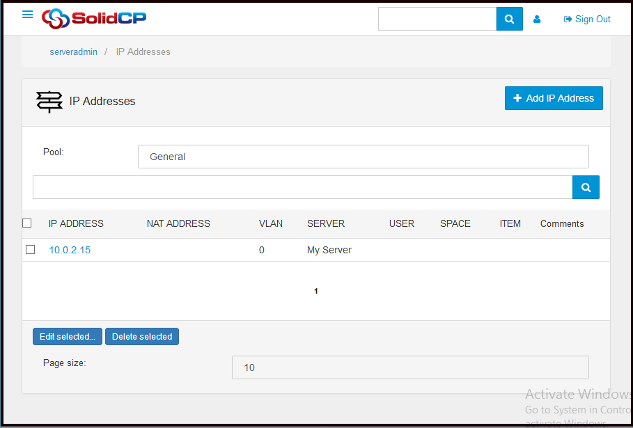This screenshot has width=633, height=428.
Task: Click the Edit selected... button
Action: click(x=68, y=337)
